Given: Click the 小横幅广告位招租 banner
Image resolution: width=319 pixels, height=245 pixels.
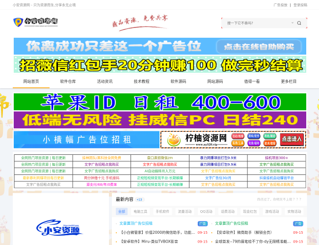Looking at the screenshot, I should (87, 140).
